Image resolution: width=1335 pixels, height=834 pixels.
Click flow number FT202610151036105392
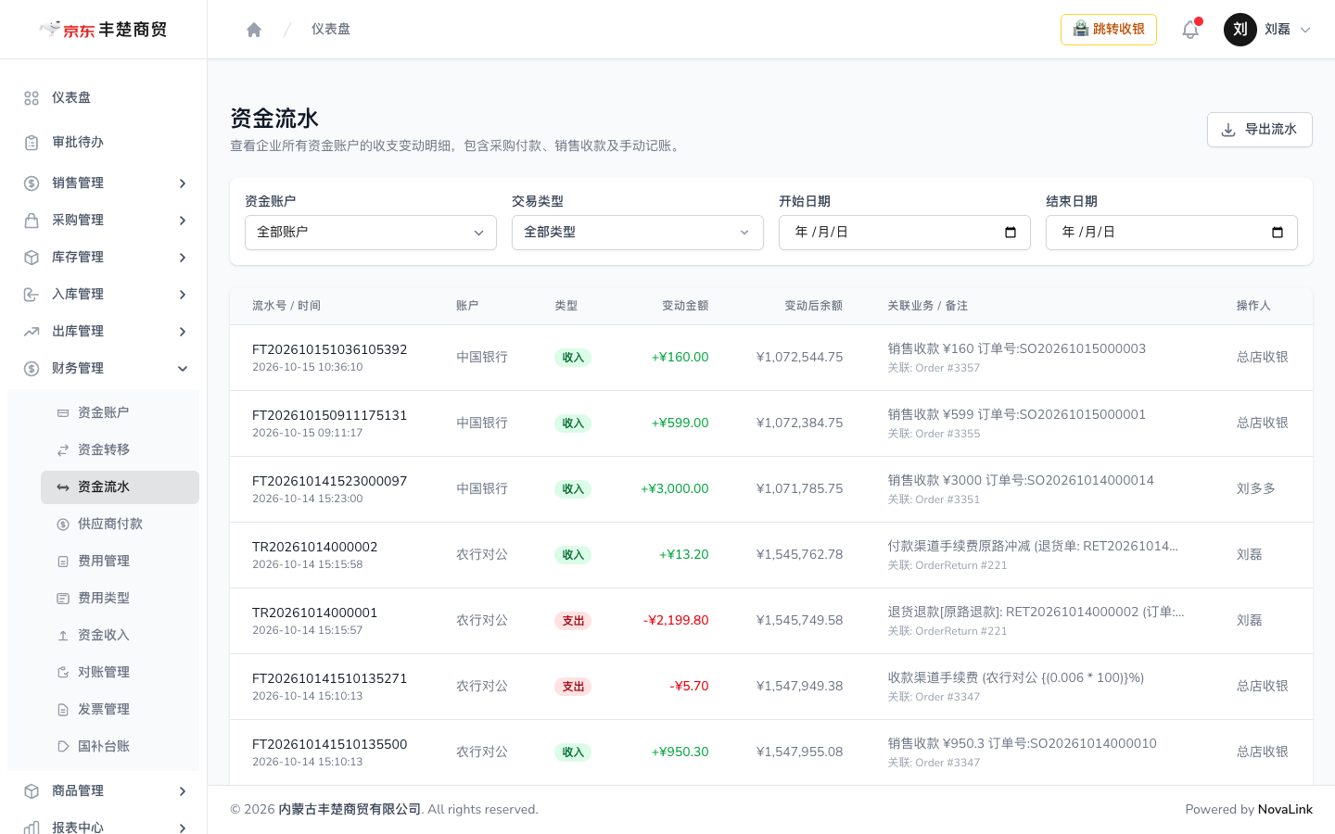pos(329,349)
